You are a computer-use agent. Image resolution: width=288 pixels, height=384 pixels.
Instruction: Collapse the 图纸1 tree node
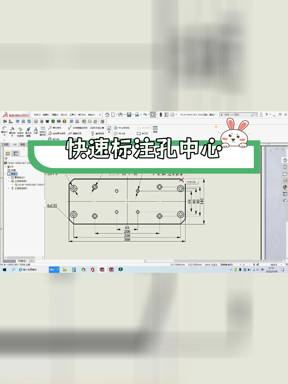point(5,174)
